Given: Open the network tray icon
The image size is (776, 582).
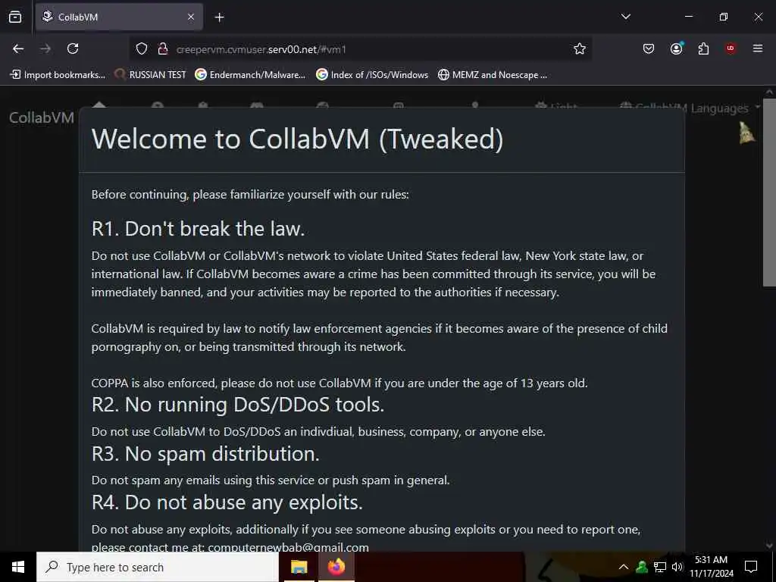Looking at the screenshot, I should pos(660,567).
